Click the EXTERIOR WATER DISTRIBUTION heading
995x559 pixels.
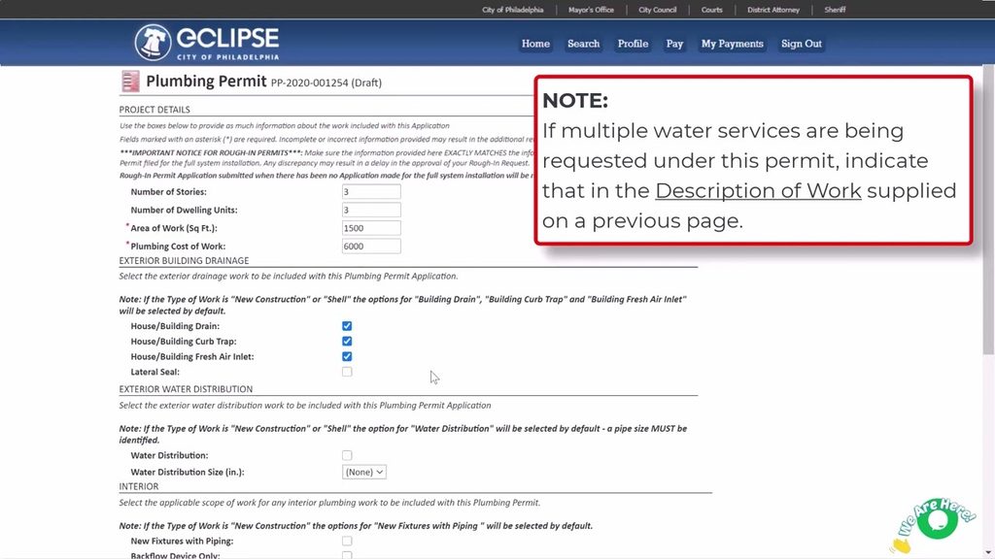click(186, 389)
